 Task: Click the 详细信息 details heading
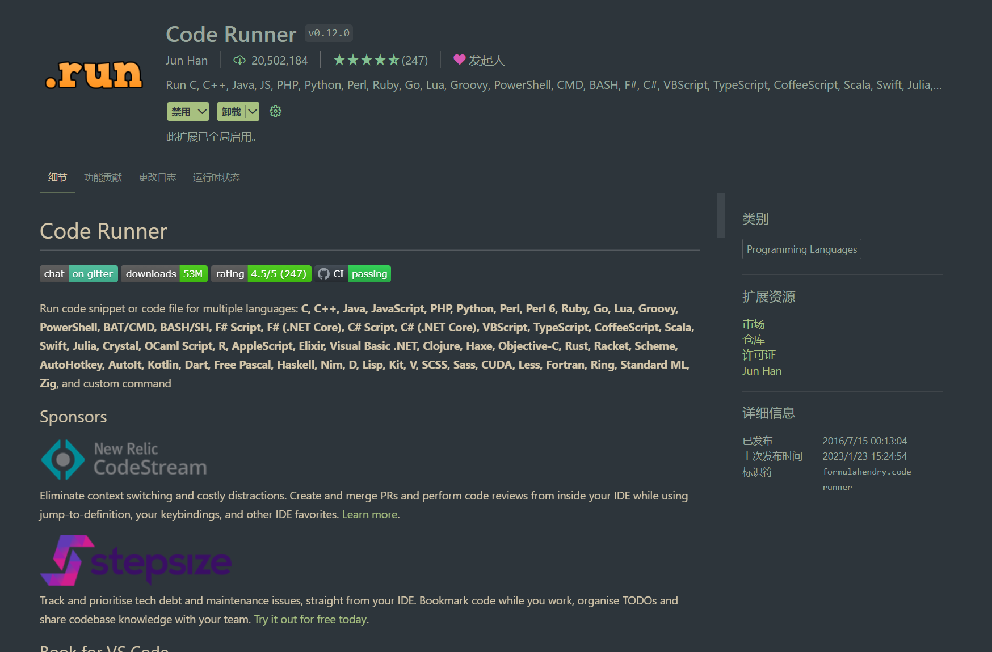pyautogui.click(x=769, y=413)
